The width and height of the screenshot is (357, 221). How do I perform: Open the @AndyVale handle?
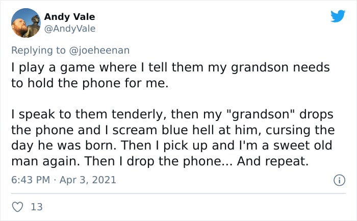(x=70, y=29)
